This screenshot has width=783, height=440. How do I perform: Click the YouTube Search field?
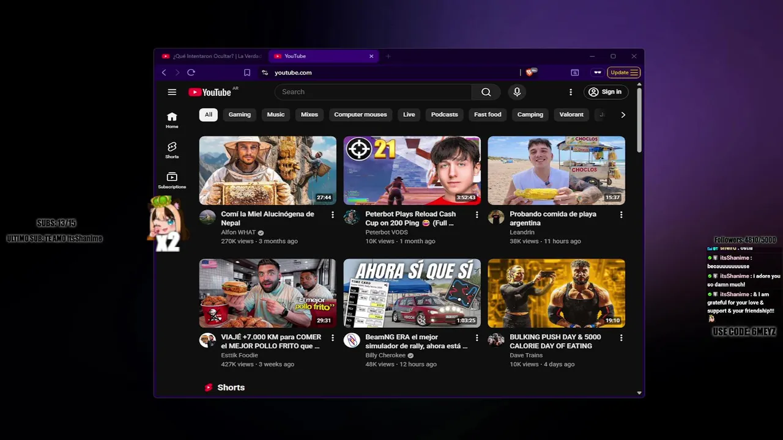coord(373,92)
